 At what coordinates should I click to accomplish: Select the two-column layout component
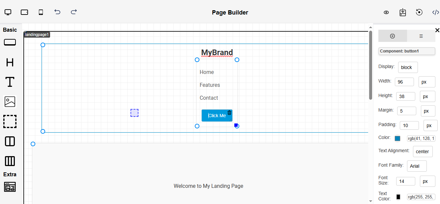point(10,141)
